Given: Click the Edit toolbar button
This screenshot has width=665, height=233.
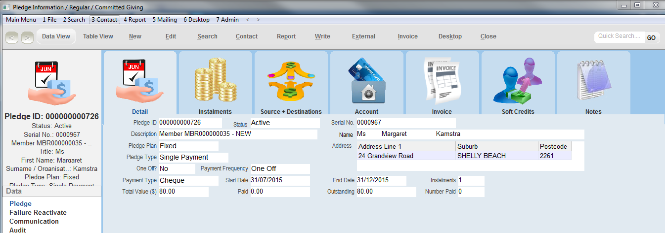Looking at the screenshot, I should [x=171, y=36].
